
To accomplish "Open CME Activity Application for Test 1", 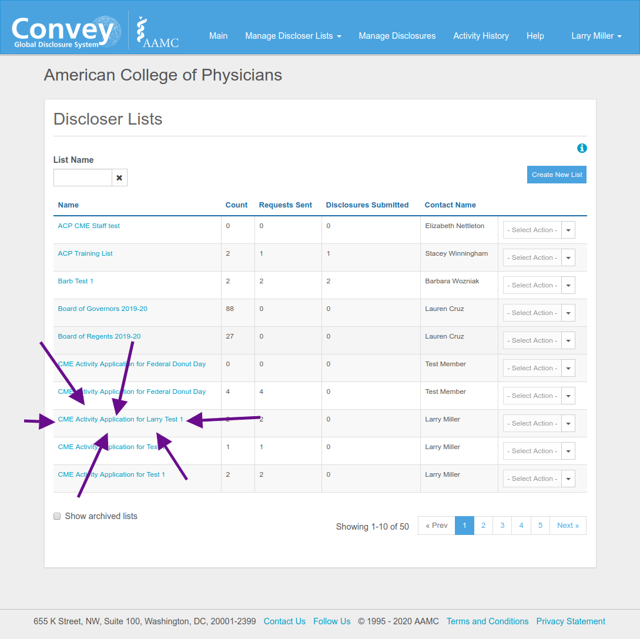I will (112, 474).
